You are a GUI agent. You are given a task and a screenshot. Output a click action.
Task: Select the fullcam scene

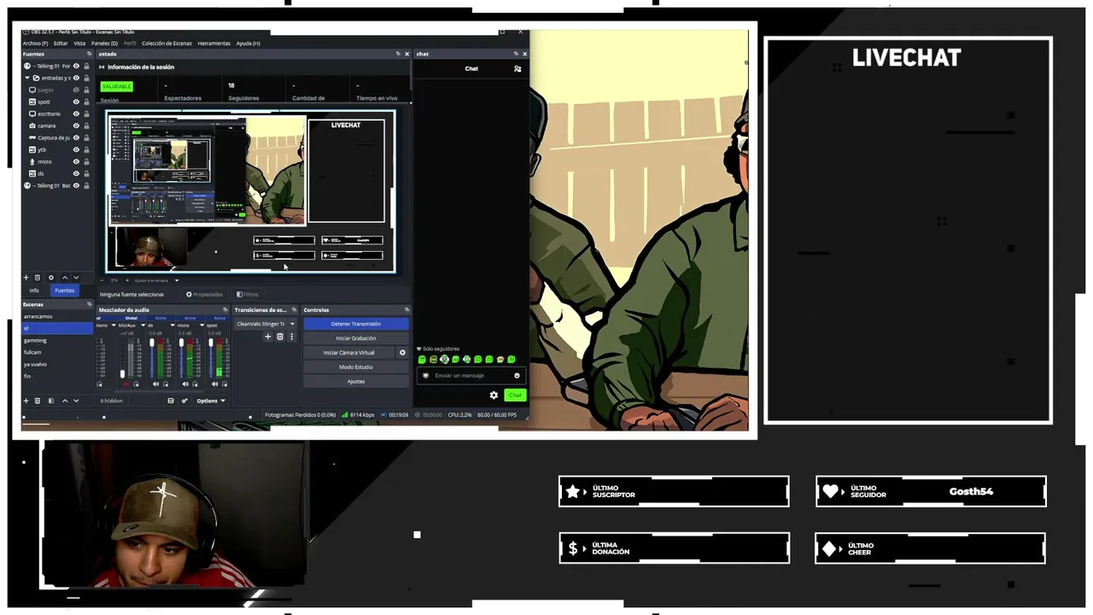(57, 353)
